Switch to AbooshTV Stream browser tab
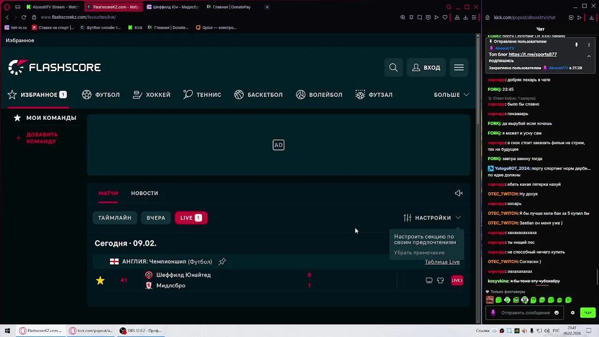599x337 pixels. pyautogui.click(x=52, y=7)
